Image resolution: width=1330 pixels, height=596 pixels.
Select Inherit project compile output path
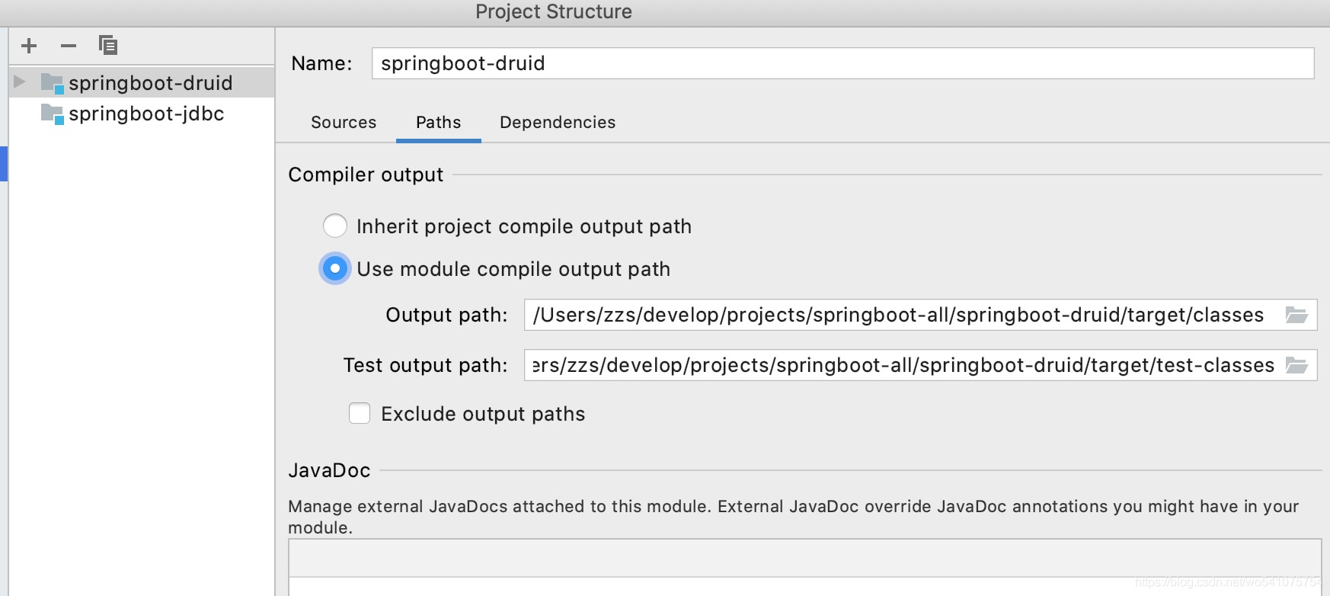coord(335,226)
